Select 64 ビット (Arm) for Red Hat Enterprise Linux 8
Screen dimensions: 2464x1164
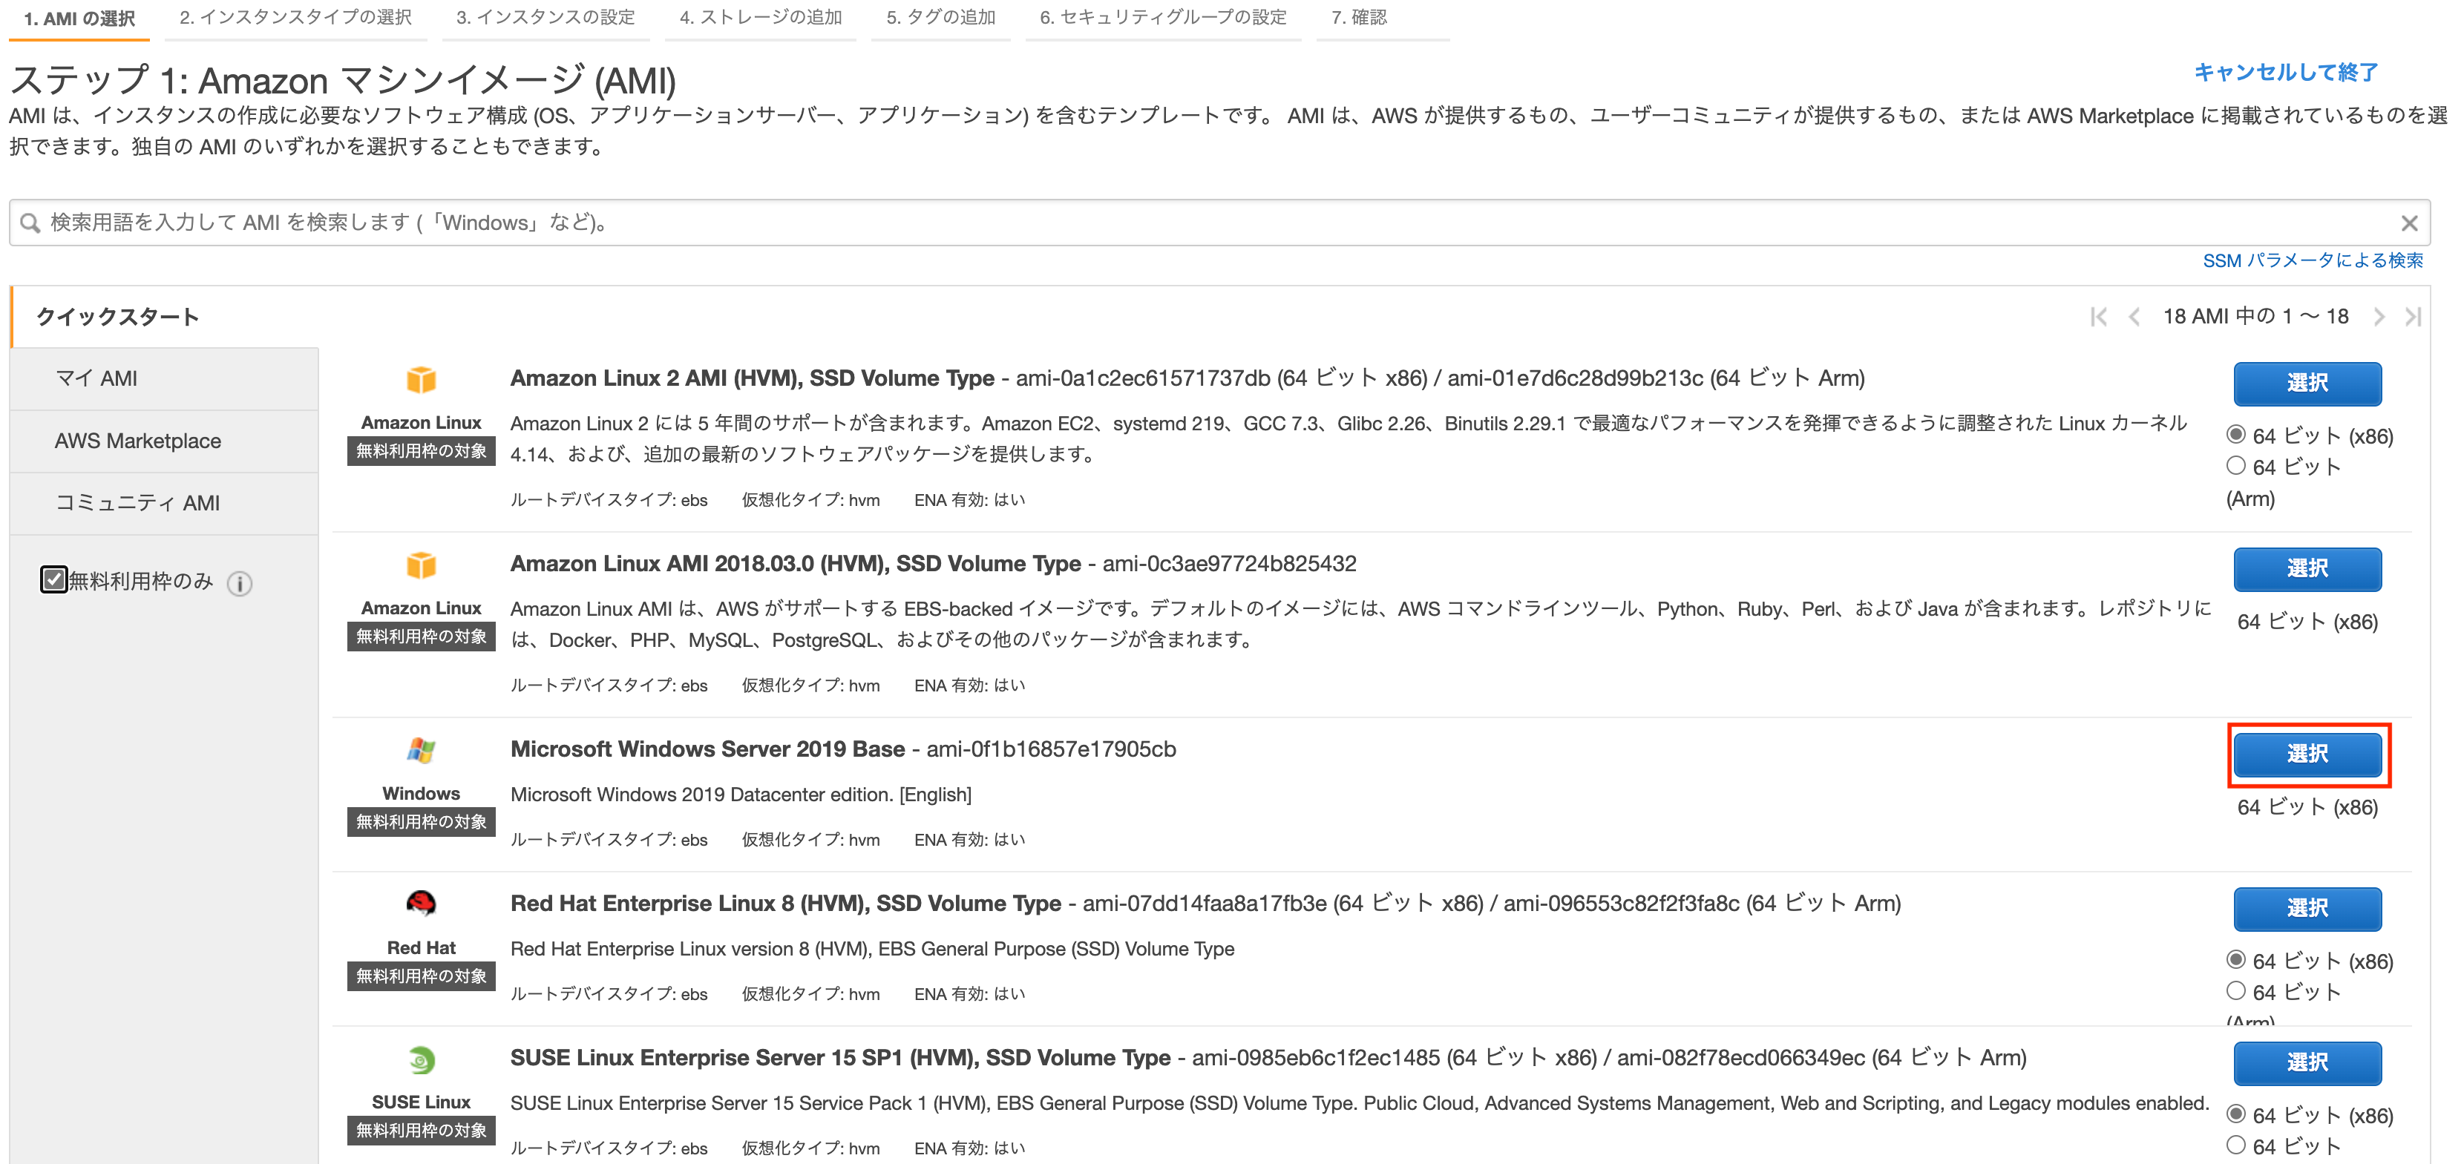coord(2236,991)
